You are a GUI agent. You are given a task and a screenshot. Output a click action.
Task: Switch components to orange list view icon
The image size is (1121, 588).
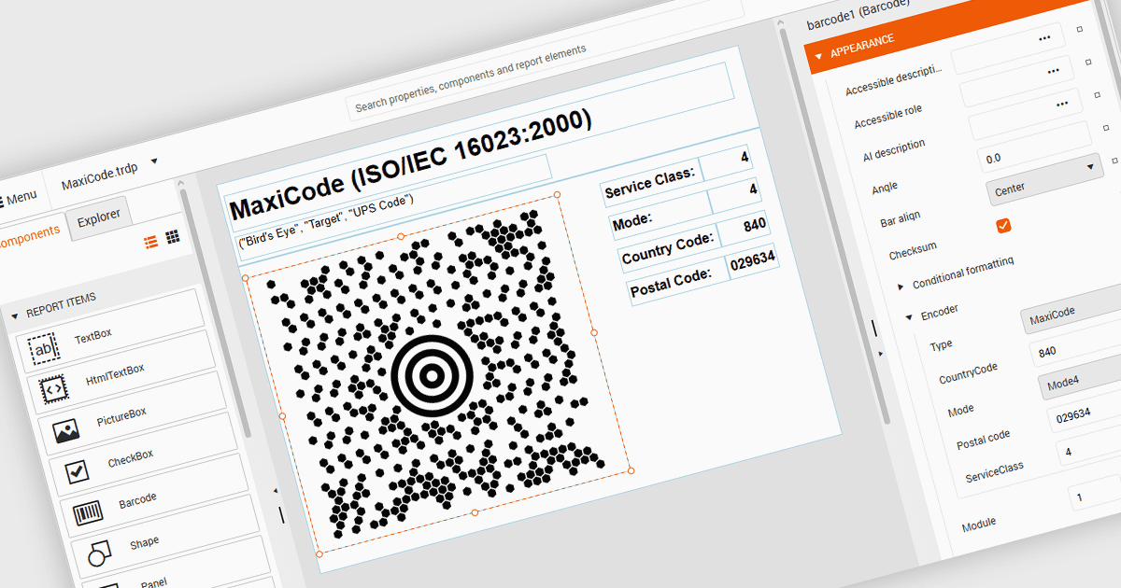pyautogui.click(x=150, y=243)
